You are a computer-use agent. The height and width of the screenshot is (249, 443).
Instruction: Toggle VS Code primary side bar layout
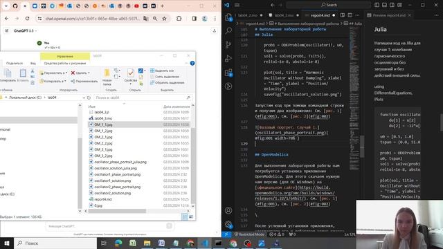pos(377,5)
